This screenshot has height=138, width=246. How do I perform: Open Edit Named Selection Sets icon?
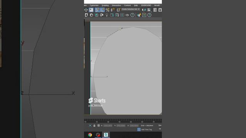coord(118,10)
